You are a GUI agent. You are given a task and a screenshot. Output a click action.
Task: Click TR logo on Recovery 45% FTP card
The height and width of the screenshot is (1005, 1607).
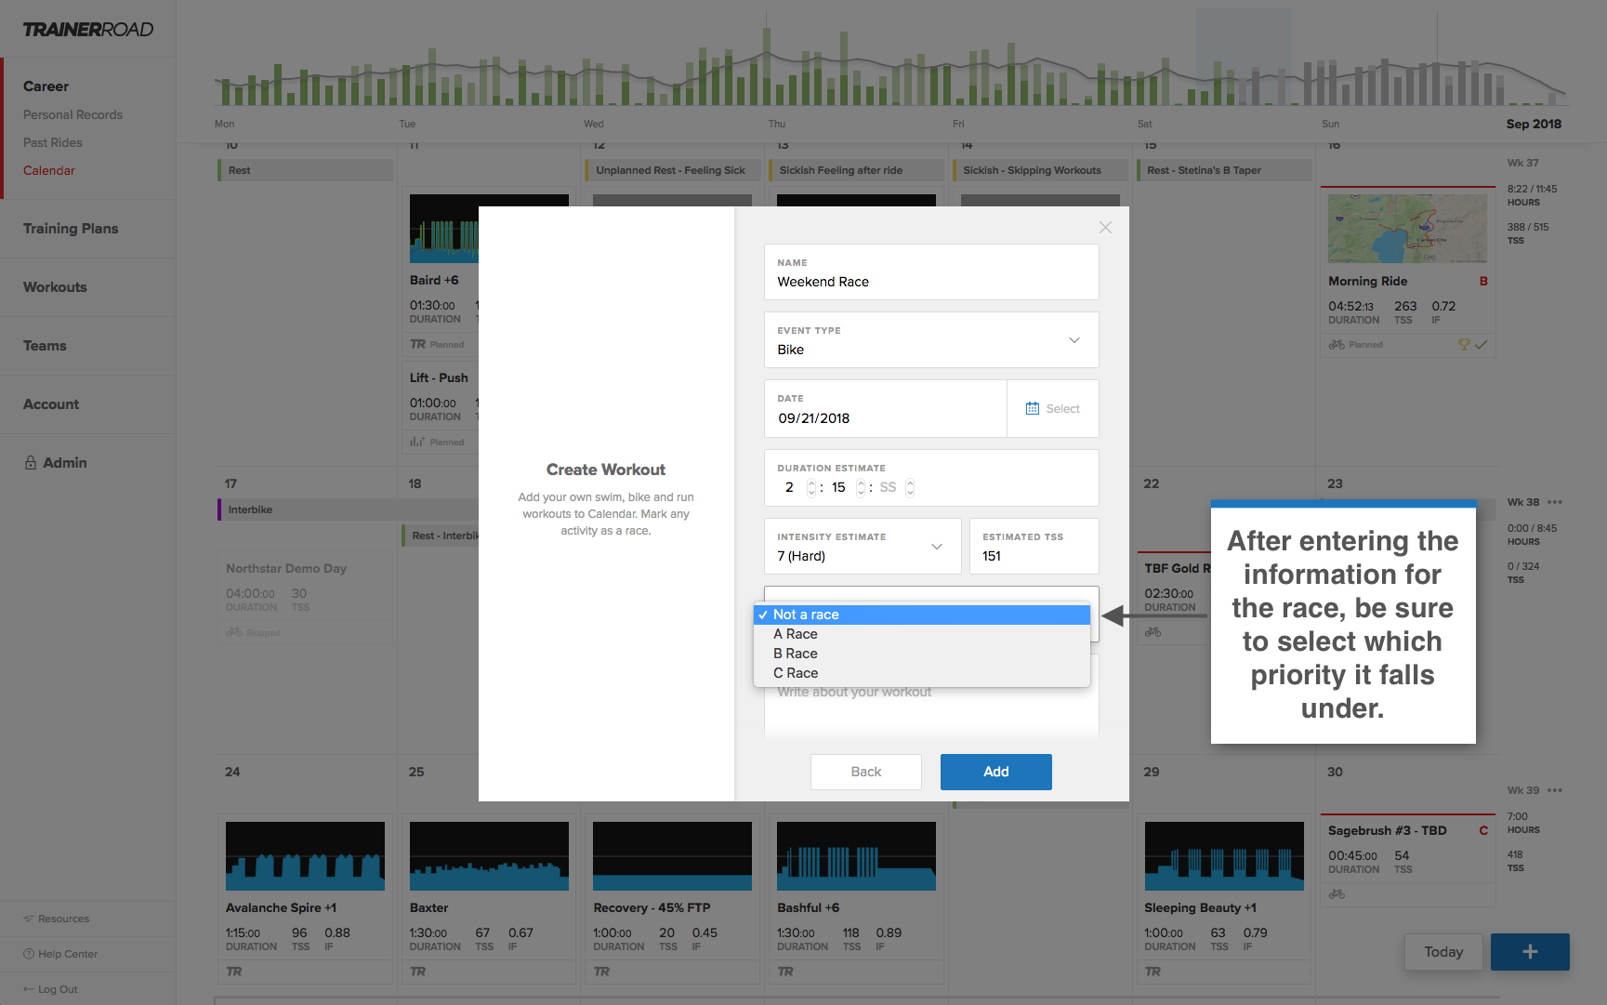click(602, 972)
